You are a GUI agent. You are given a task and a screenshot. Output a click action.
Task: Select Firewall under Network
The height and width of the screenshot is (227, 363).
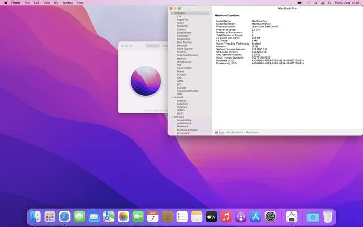(x=181, y=101)
